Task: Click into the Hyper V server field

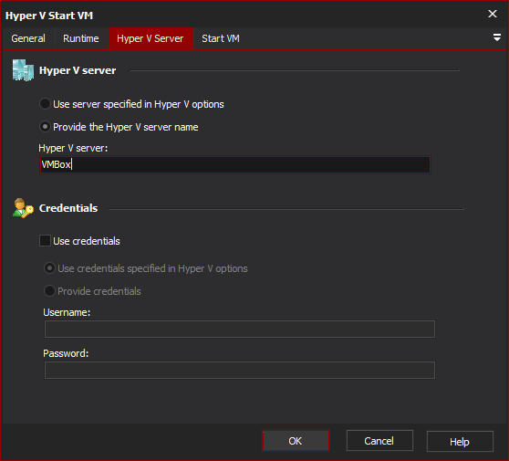Action: pyautogui.click(x=235, y=164)
